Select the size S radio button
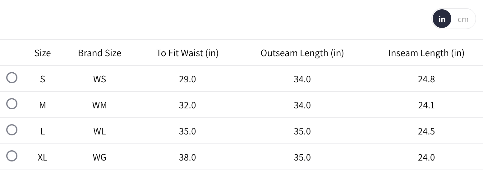The height and width of the screenshot is (195, 483). 12,78
